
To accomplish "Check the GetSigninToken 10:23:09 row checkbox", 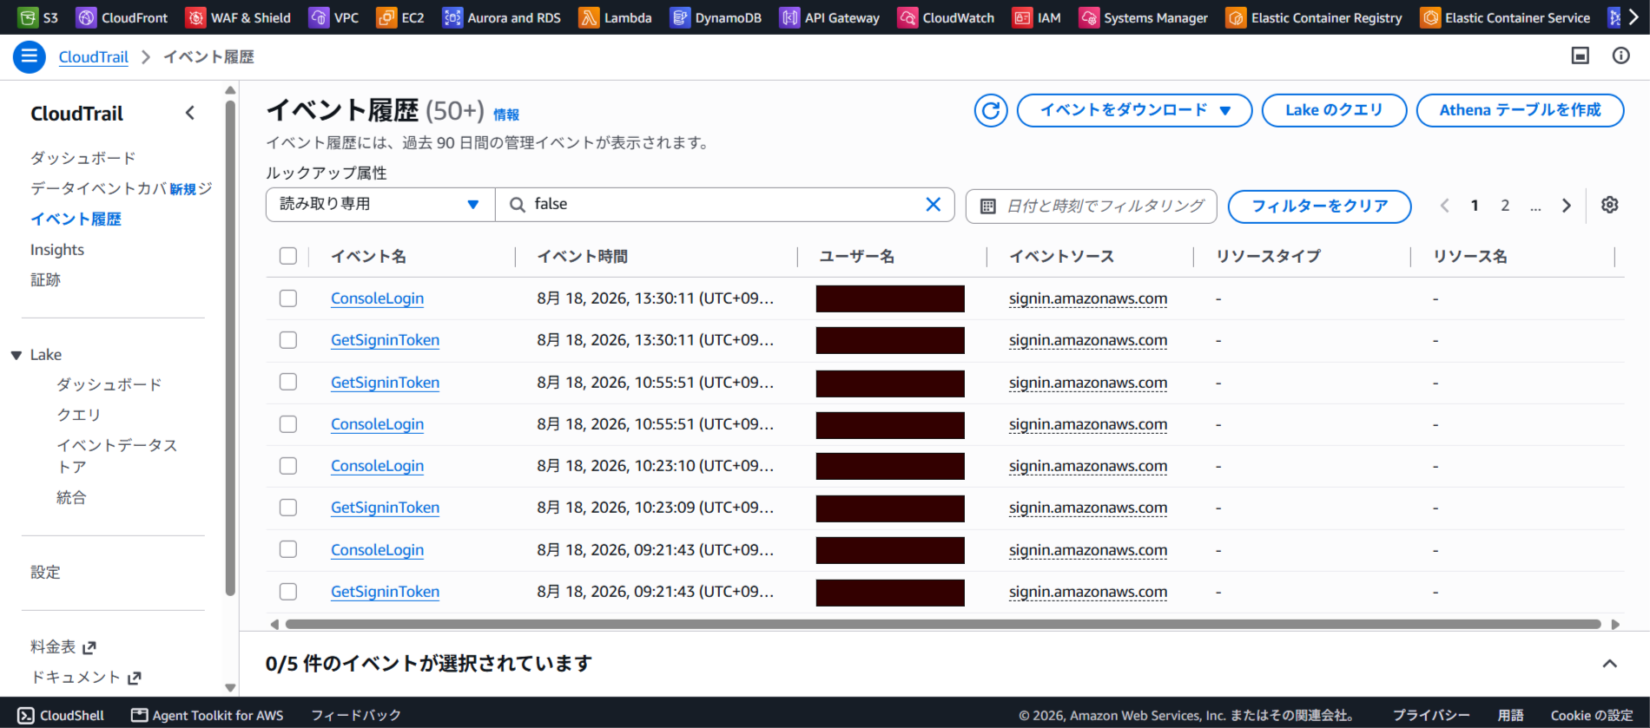I will tap(288, 508).
